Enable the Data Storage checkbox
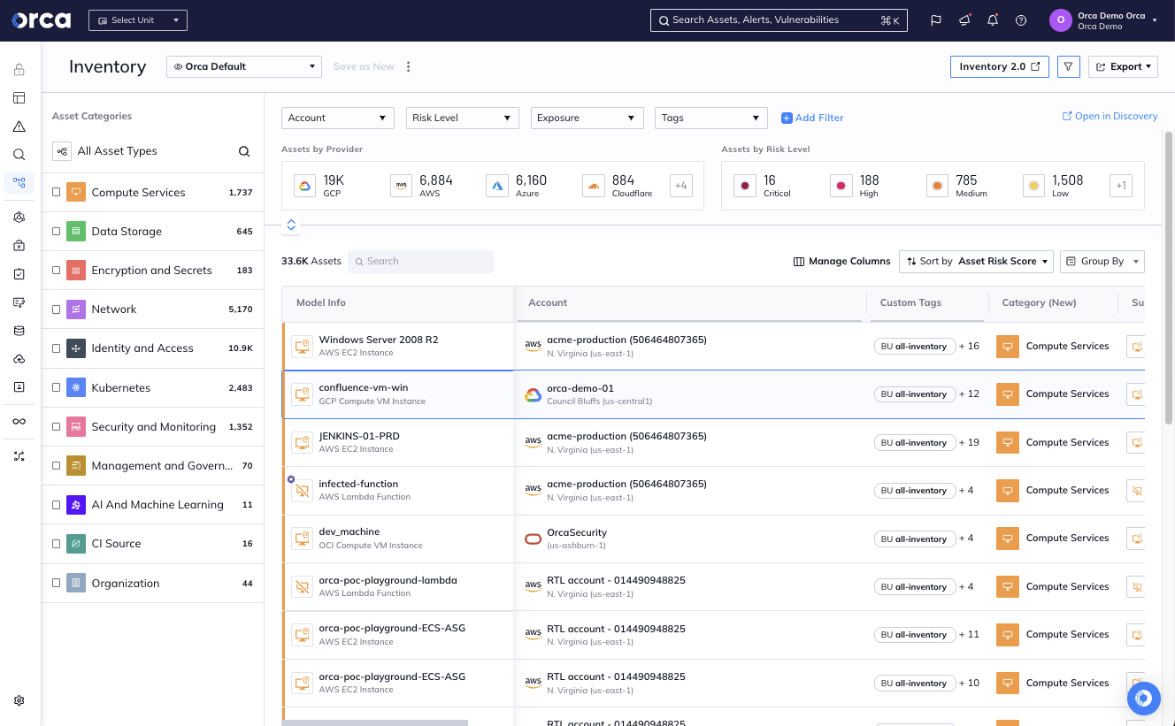This screenshot has height=726, width=1175. pos(57,231)
